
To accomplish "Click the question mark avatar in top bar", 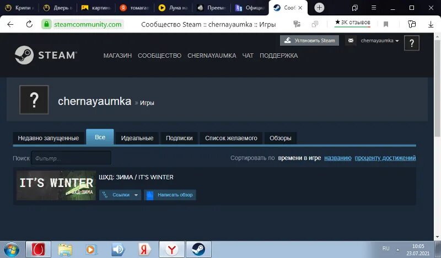I will coord(411,43).
